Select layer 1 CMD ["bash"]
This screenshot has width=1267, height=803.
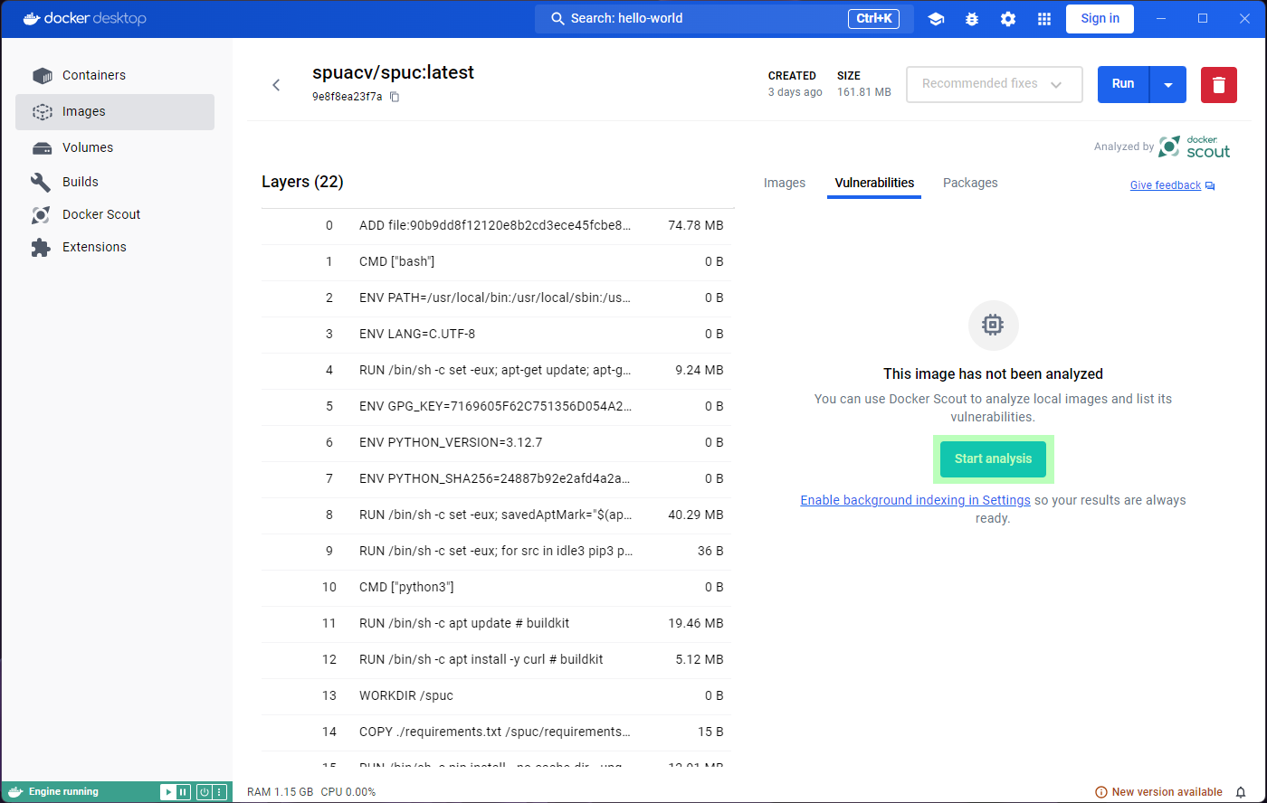point(498,261)
